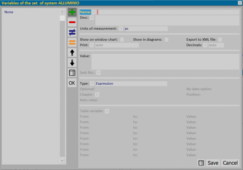Open the table icon in vertical toolbar
The height and width of the screenshot is (170, 243).
pyautogui.click(x=72, y=73)
